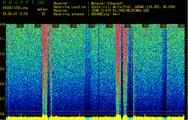Click the 'Receiving antenna' field label

click(x=69, y=14)
